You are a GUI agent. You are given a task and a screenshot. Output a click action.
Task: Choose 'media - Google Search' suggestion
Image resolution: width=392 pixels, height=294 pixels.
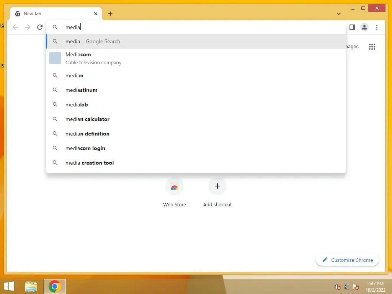[x=196, y=41]
